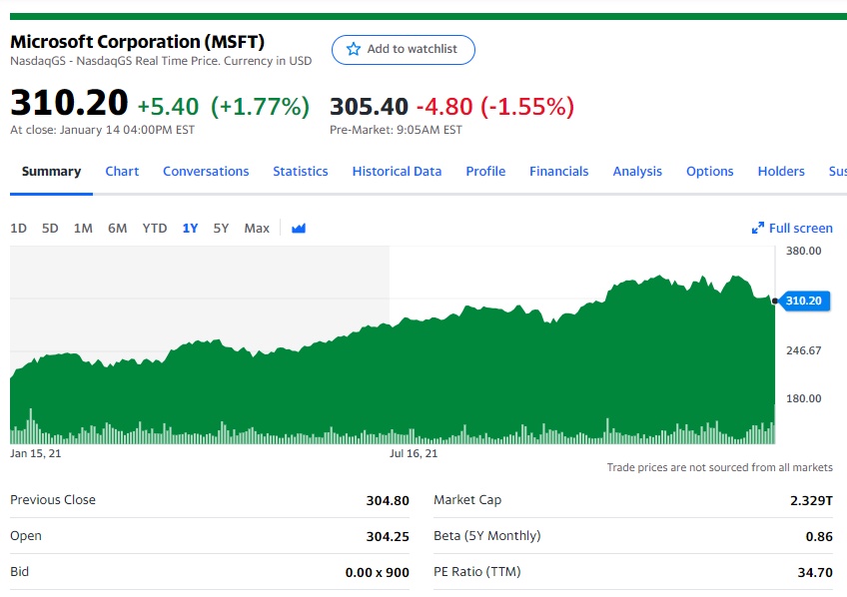The image size is (847, 597).
Task: Switch to the Options tab
Action: pyautogui.click(x=710, y=171)
